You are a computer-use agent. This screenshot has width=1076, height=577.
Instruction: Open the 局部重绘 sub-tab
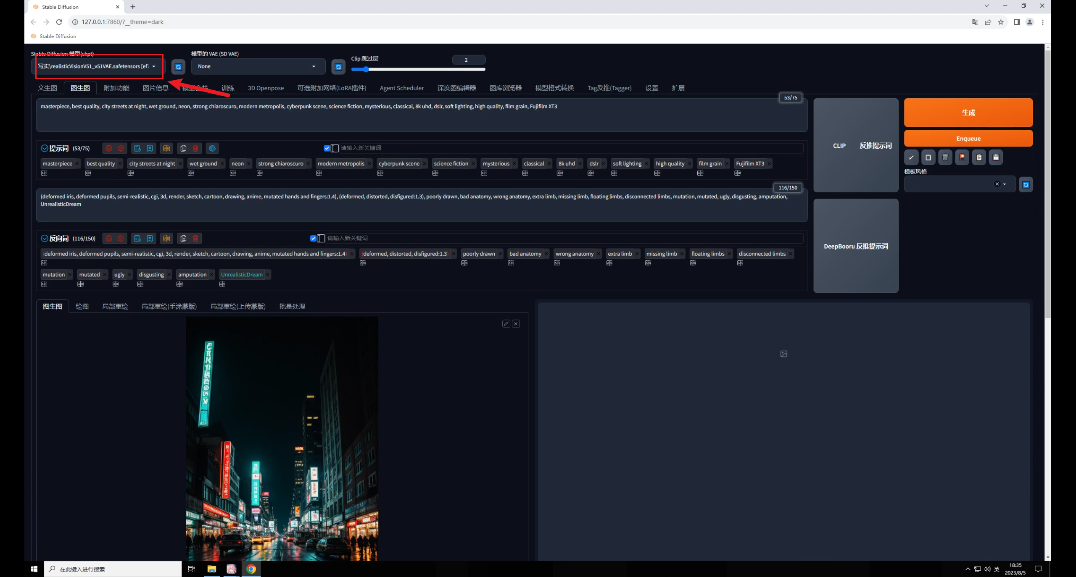tap(115, 306)
